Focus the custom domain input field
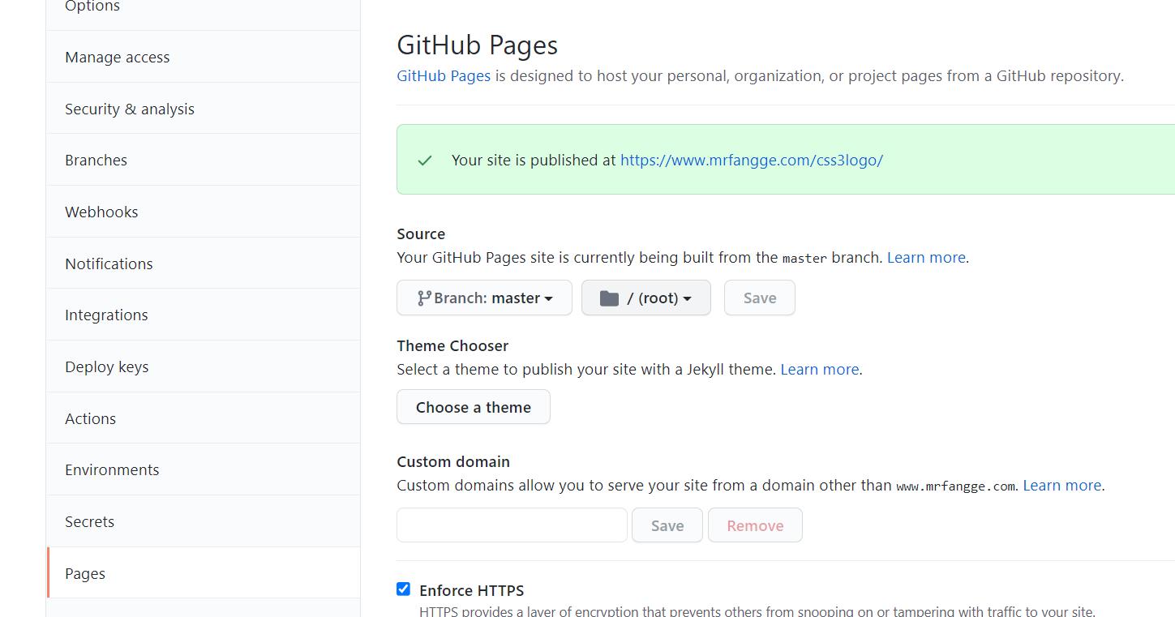 point(512,525)
